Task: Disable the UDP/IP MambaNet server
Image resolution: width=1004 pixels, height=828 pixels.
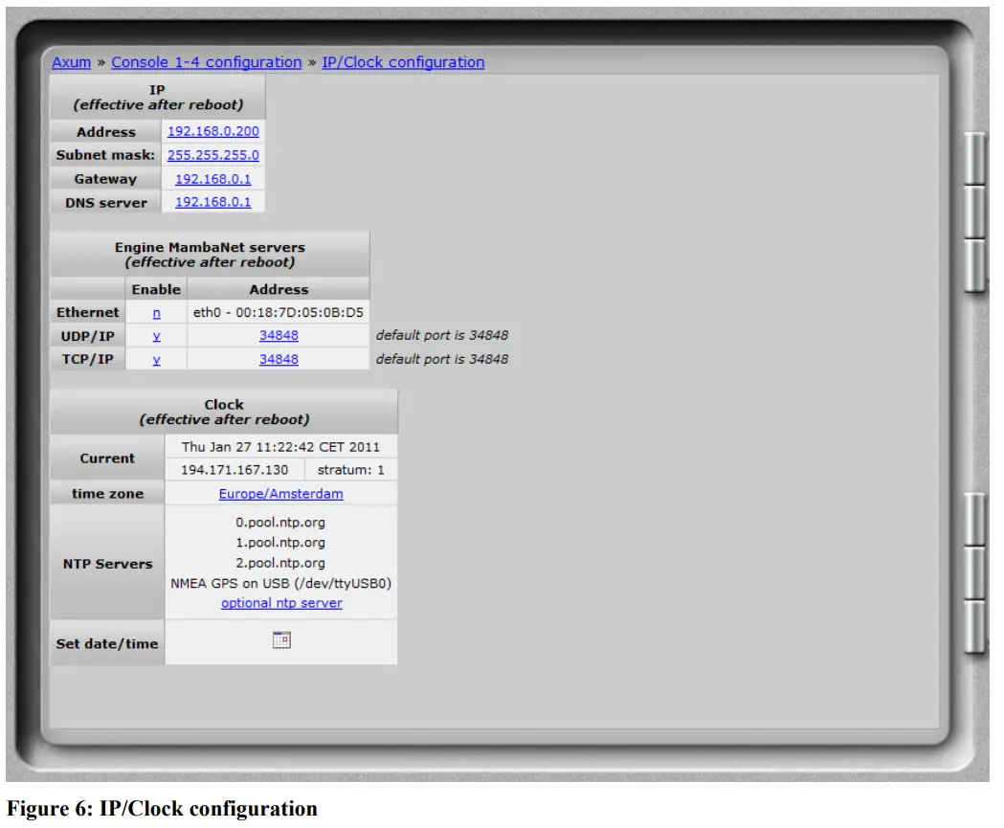Action: pos(156,335)
